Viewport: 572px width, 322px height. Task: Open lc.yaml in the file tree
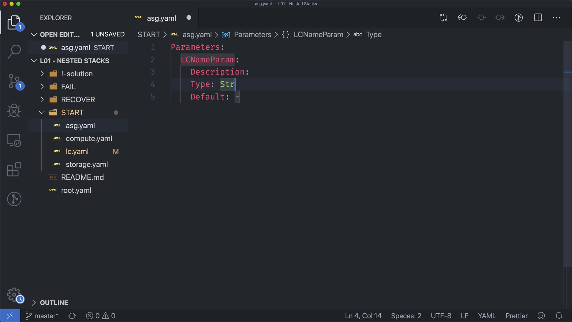click(77, 151)
